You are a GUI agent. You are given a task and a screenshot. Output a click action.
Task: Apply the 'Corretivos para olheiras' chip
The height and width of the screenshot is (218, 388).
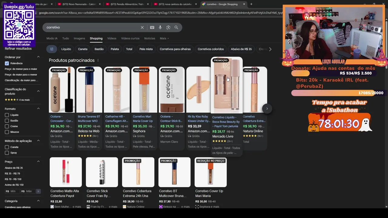175,49
